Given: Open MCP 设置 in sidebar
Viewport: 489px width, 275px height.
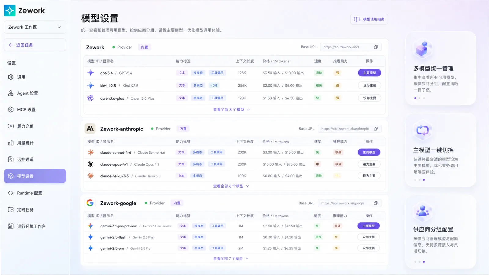Looking at the screenshot, I should [x=35, y=109].
